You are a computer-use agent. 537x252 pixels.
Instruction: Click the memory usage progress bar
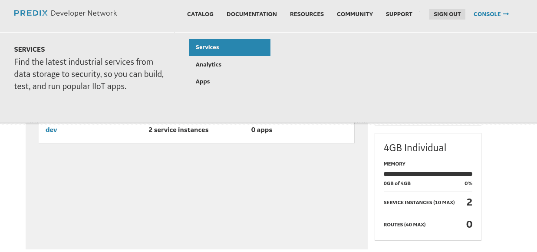click(428, 173)
